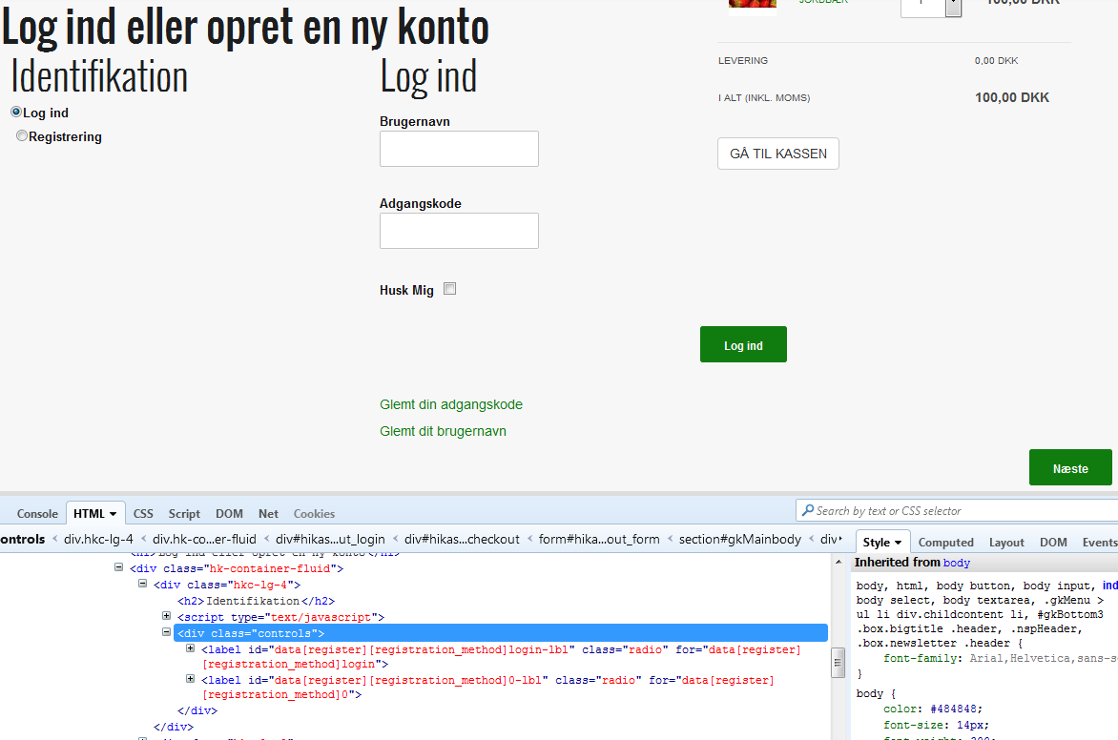Click the Næste button
1118x740 pixels.
pyautogui.click(x=1070, y=467)
